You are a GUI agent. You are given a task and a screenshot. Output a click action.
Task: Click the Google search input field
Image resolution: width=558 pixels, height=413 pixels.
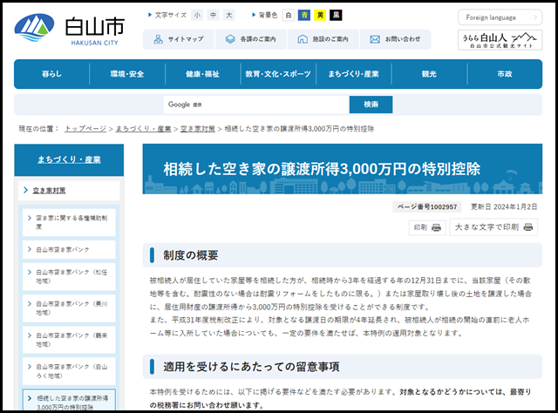click(256, 105)
